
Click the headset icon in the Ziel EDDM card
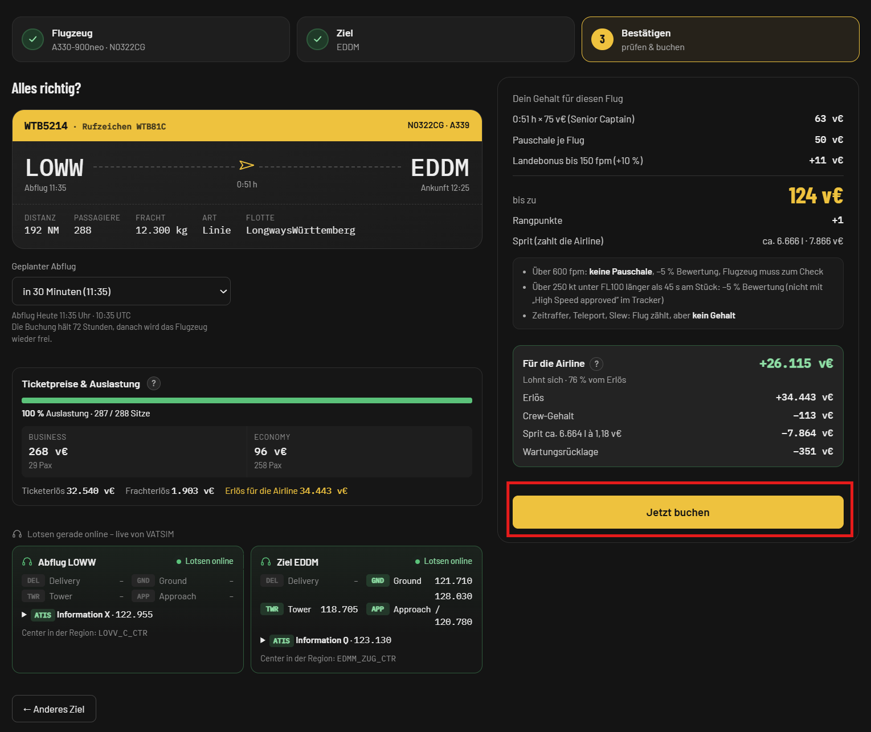coord(265,562)
